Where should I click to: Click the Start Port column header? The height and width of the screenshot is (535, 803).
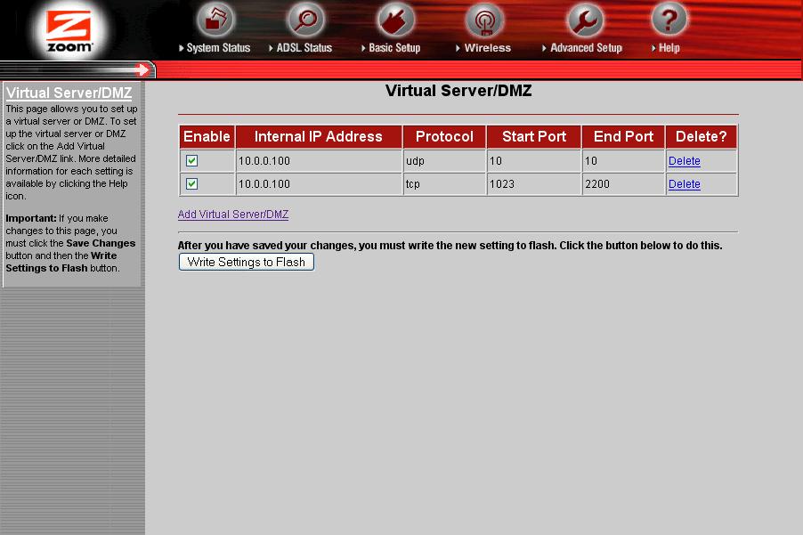(534, 137)
